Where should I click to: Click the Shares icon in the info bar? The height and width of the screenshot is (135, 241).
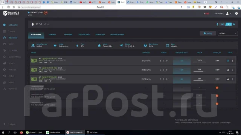121,45
